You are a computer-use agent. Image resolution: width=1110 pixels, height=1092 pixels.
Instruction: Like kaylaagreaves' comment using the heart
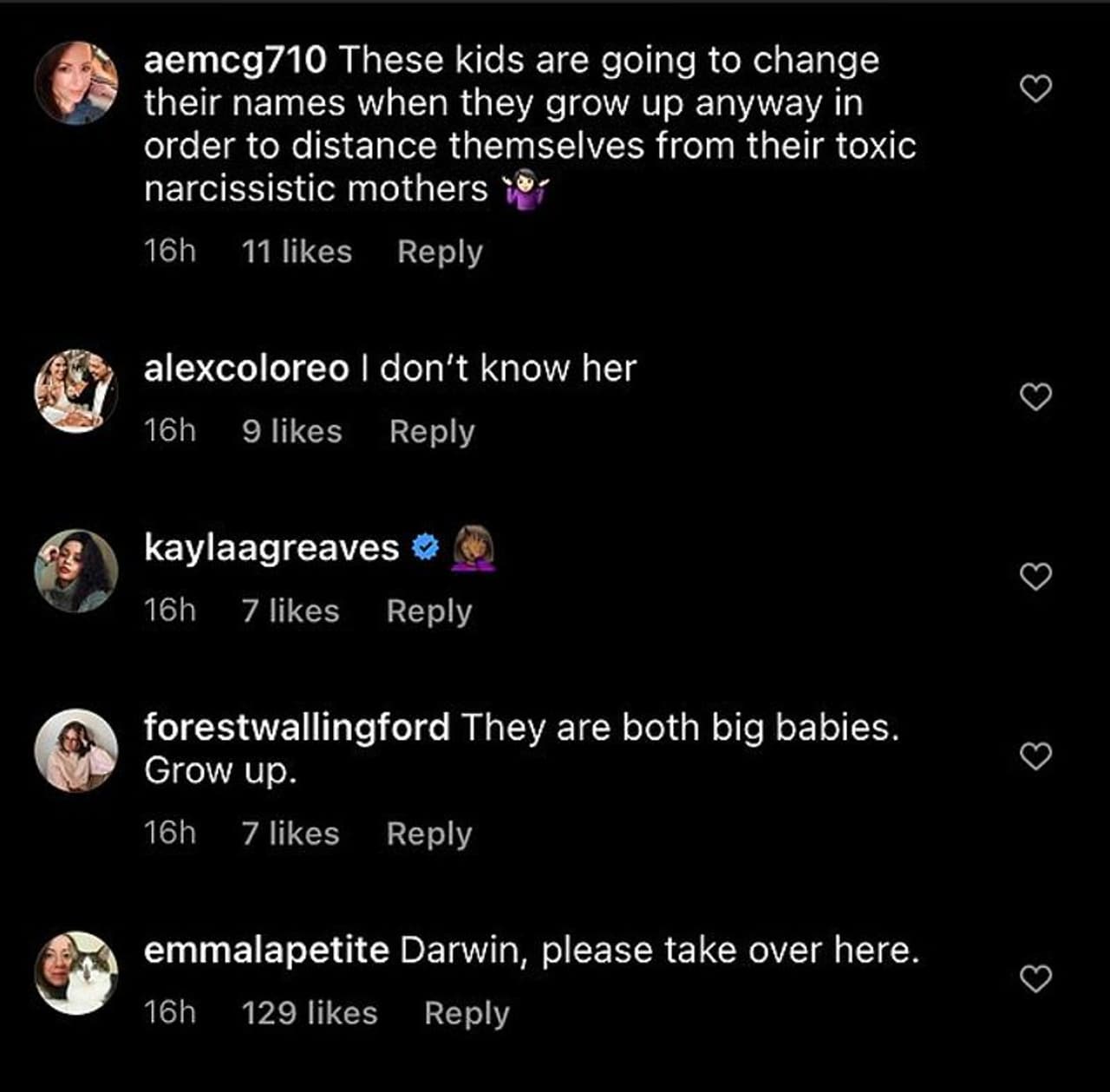[1035, 576]
